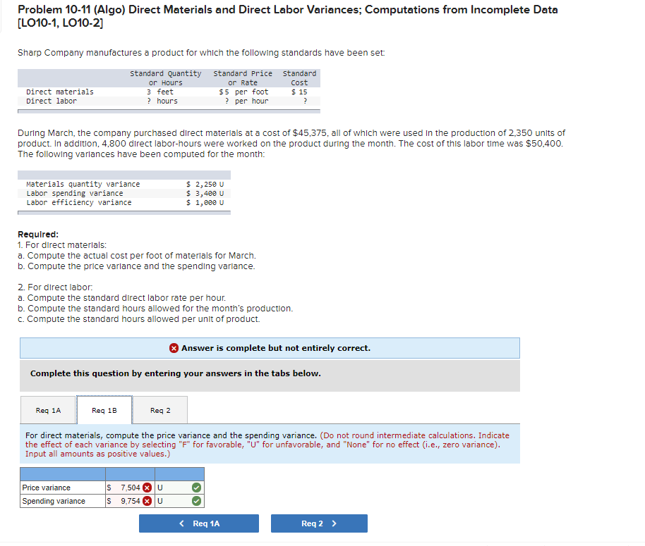645x546 pixels.
Task: Select the Materials quantity variance row
Action: [x=78, y=184]
